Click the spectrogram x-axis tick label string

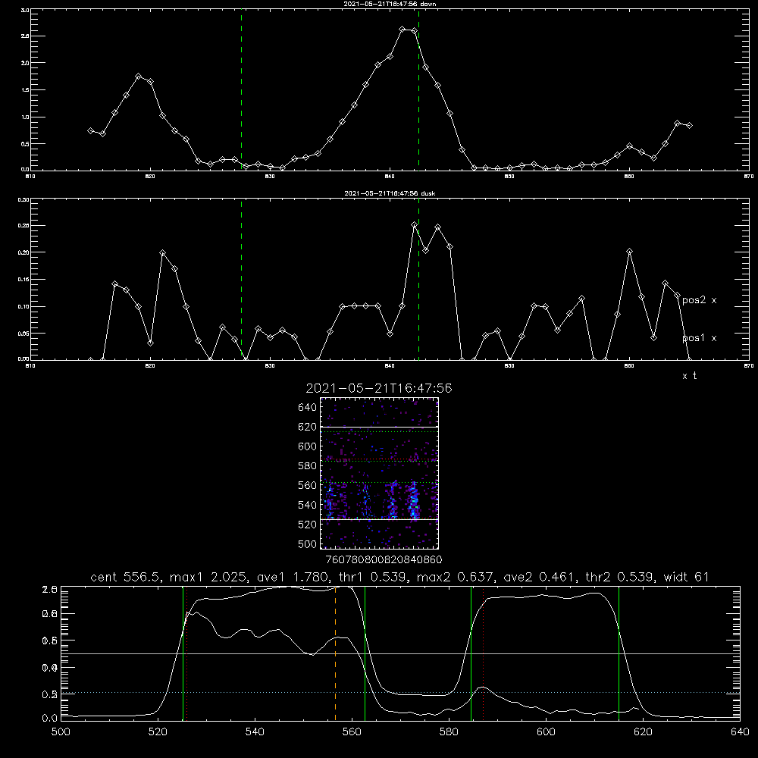384,559
